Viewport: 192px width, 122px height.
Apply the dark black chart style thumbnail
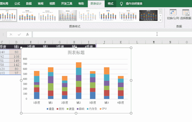148,16
